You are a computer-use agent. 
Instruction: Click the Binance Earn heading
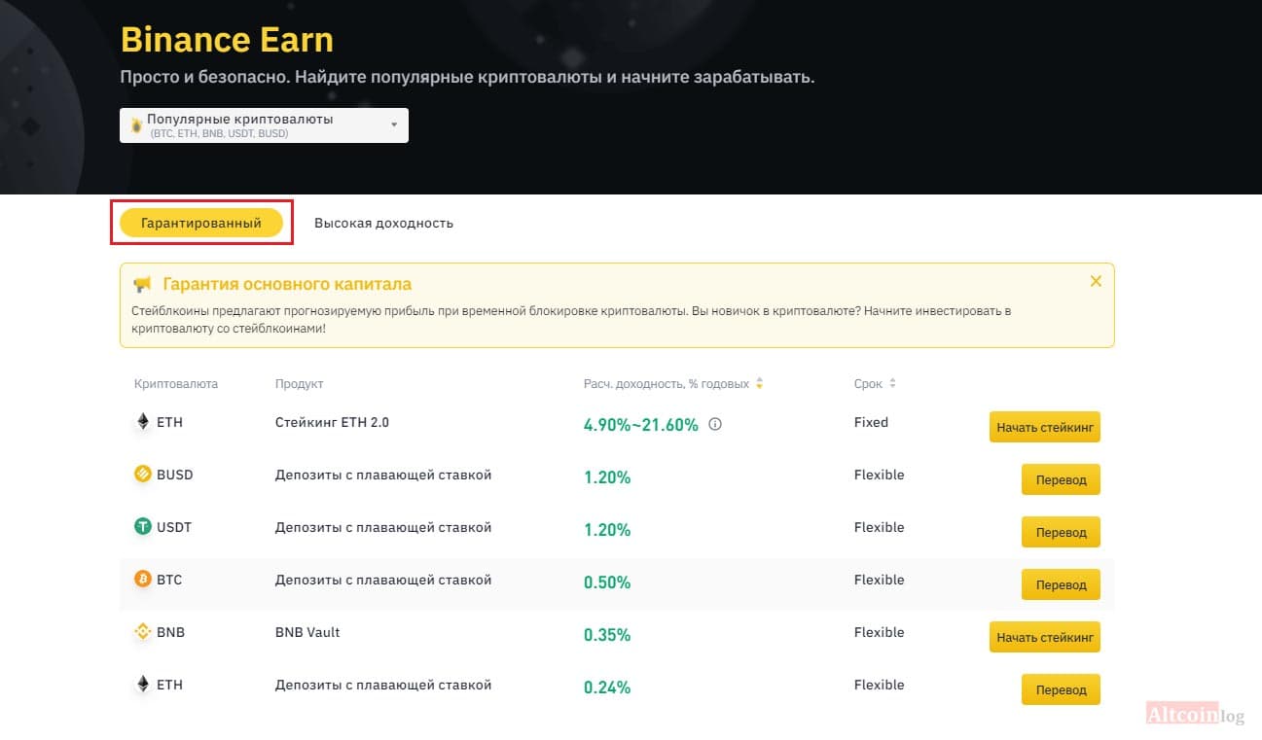pos(227,40)
